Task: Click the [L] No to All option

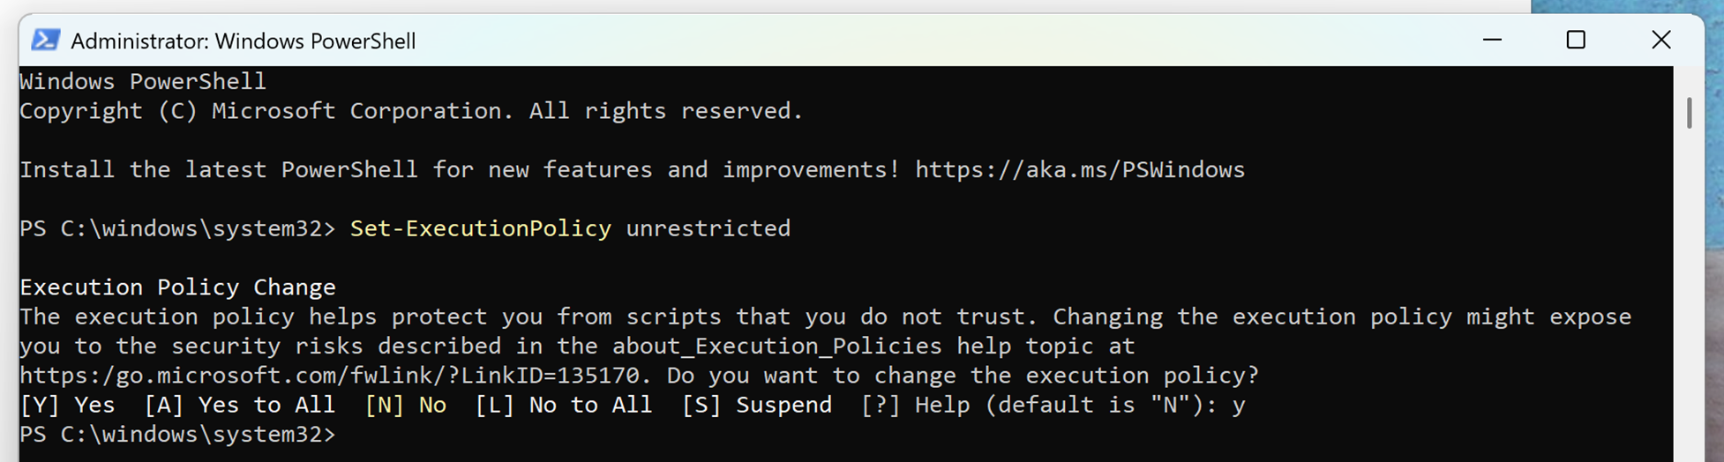Action: point(563,405)
